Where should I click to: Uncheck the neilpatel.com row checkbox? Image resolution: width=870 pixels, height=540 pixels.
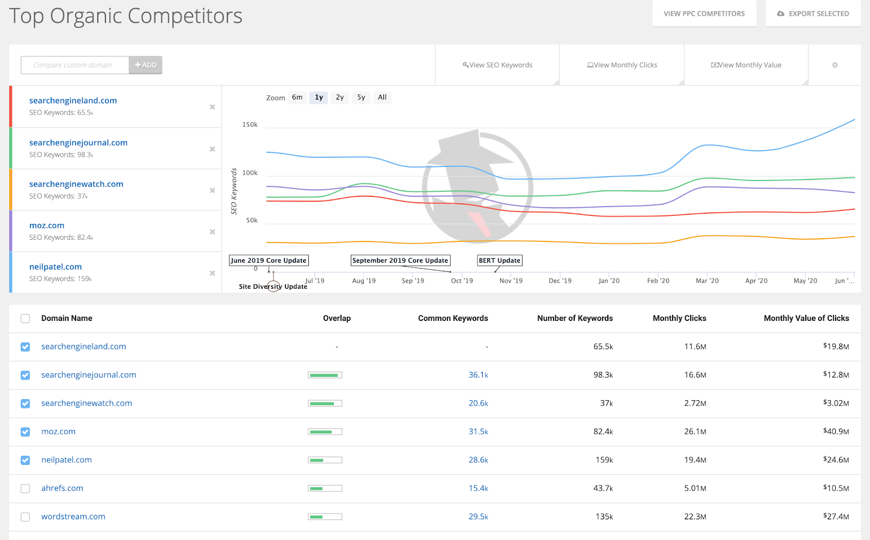coord(26,460)
